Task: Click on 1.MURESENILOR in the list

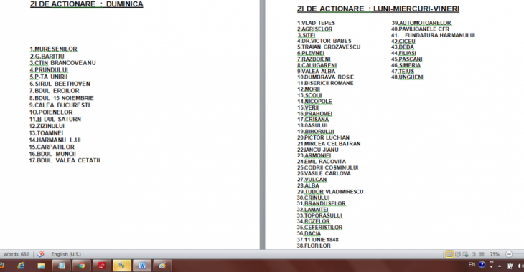Action: (53, 49)
